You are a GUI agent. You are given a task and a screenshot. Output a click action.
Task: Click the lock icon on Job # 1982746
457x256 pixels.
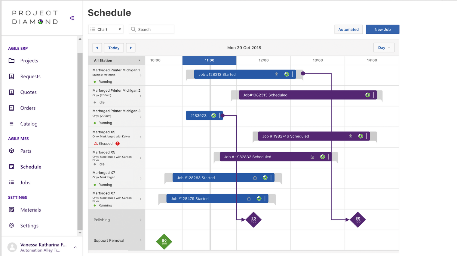coord(350,136)
